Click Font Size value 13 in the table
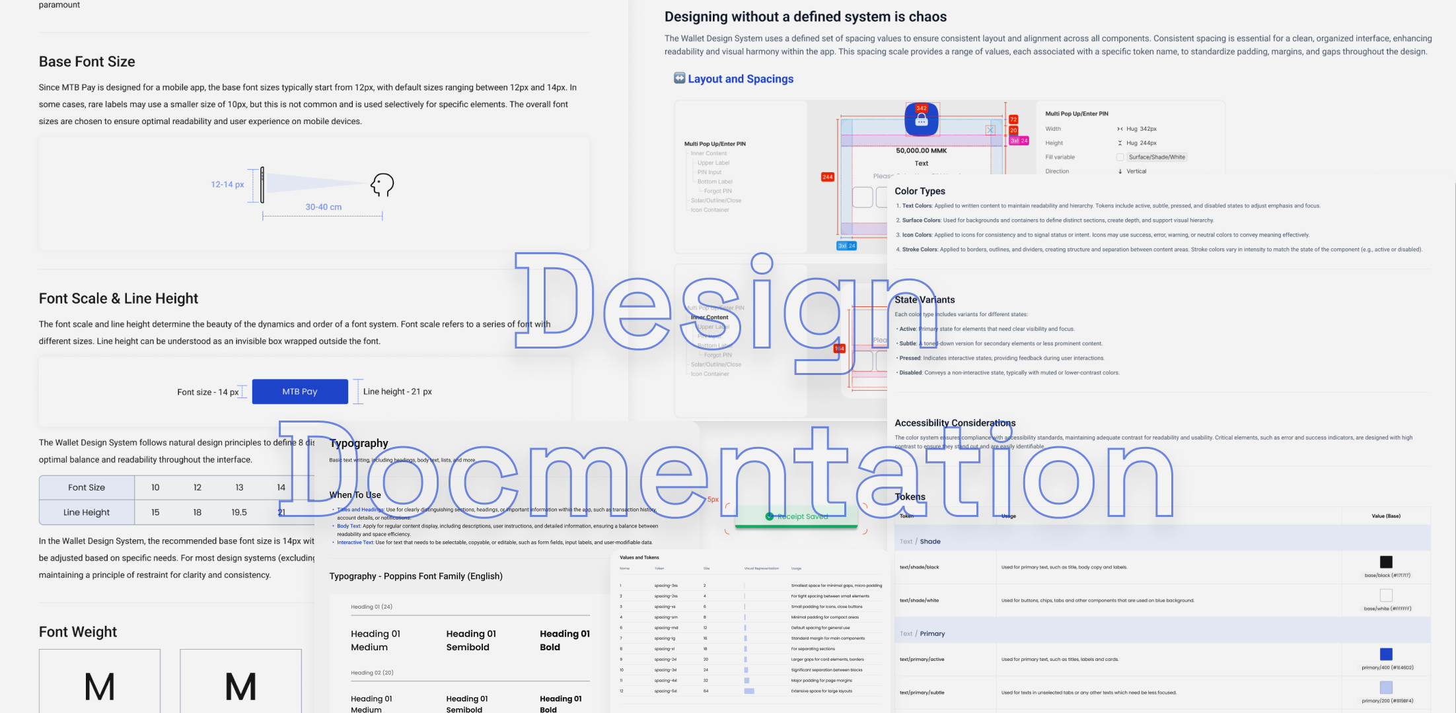The width and height of the screenshot is (1456, 713). (239, 487)
